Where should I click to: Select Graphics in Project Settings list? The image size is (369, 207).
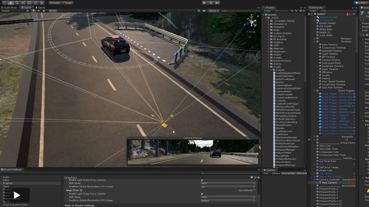click(7, 183)
